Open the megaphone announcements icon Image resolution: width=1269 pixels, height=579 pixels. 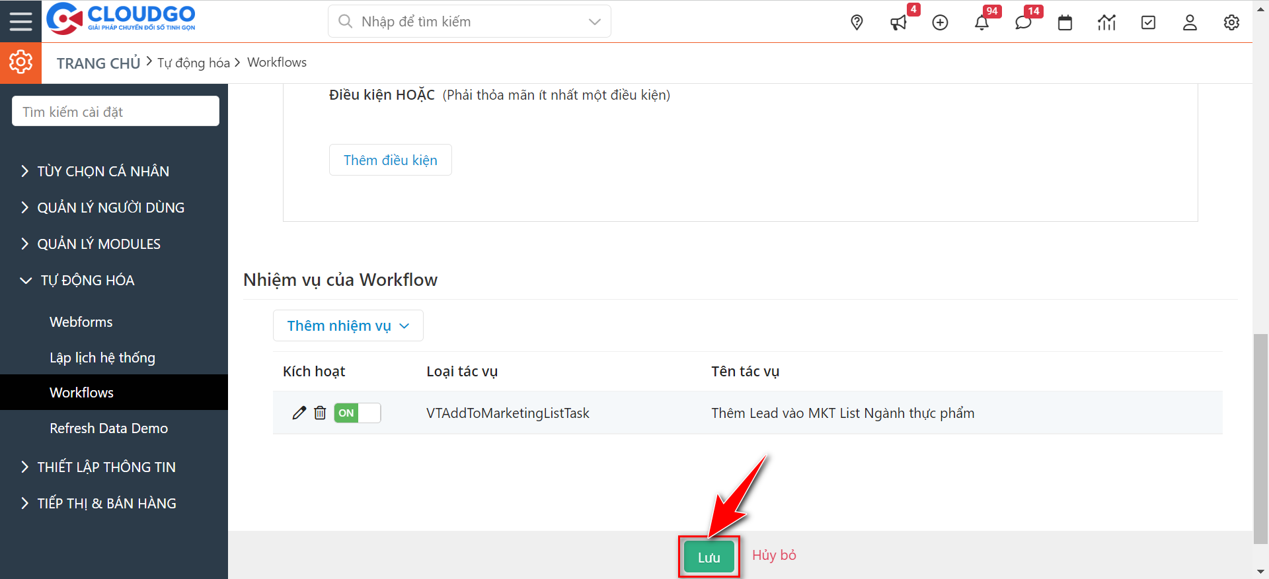tap(898, 23)
